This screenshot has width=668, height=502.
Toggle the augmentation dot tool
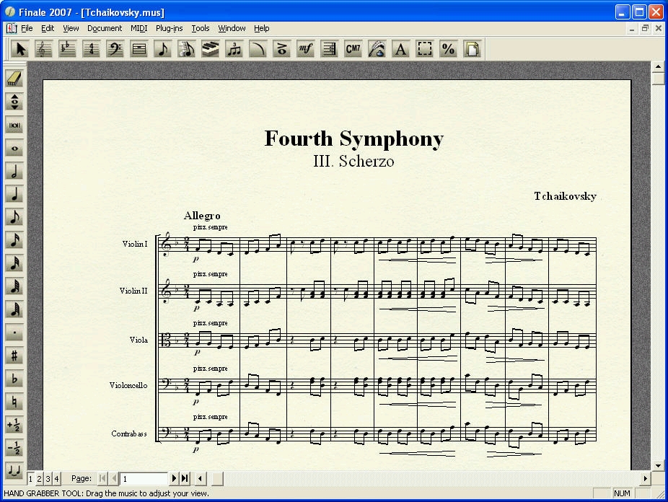[14, 333]
